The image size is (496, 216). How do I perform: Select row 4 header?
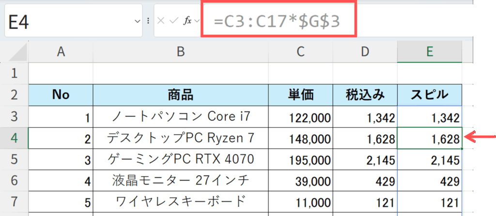click(14, 138)
